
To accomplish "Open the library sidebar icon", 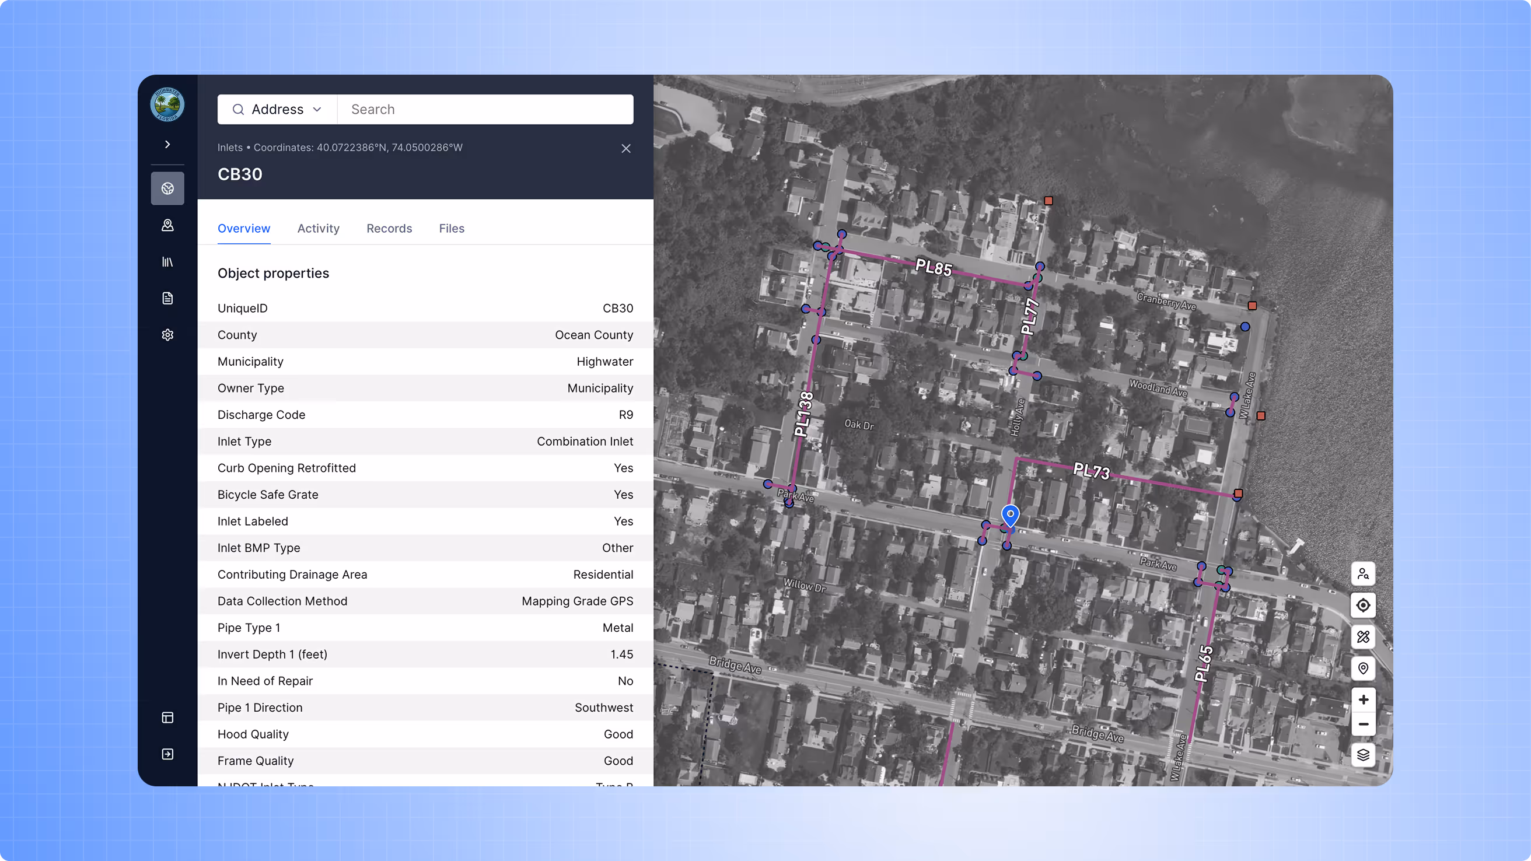I will click(x=167, y=261).
